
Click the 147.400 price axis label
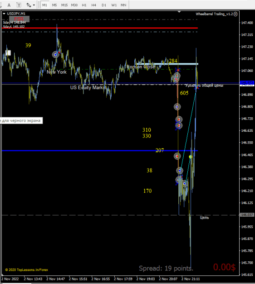(x=247, y=23)
